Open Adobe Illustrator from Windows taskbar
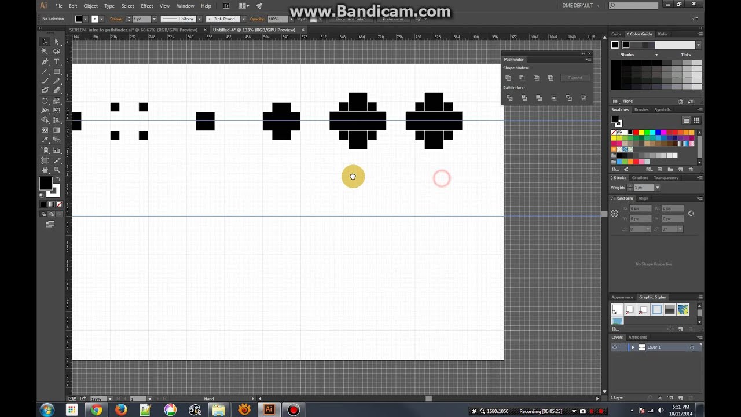Image resolution: width=741 pixels, height=417 pixels. point(269,410)
